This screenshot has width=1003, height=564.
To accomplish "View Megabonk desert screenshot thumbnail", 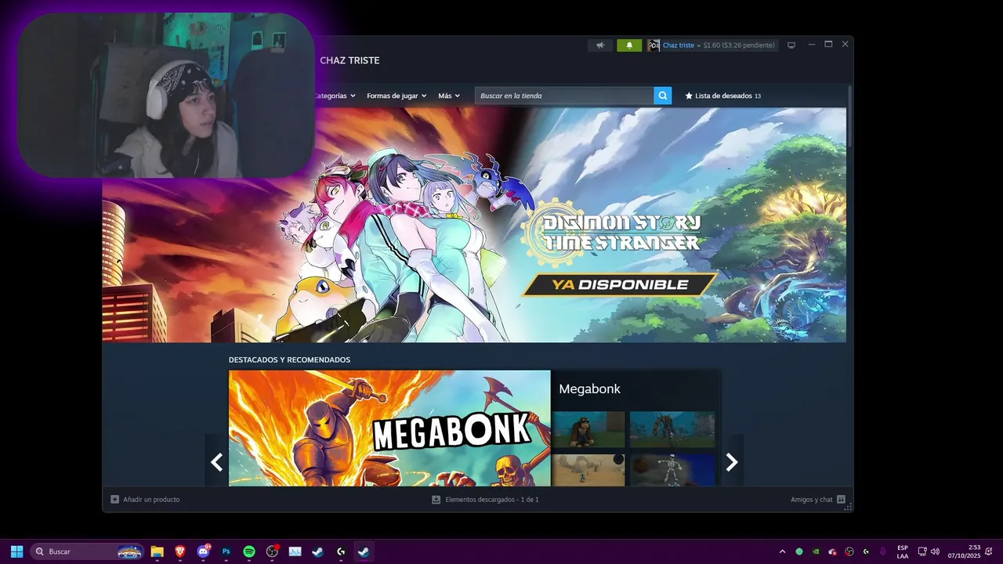I will [588, 470].
